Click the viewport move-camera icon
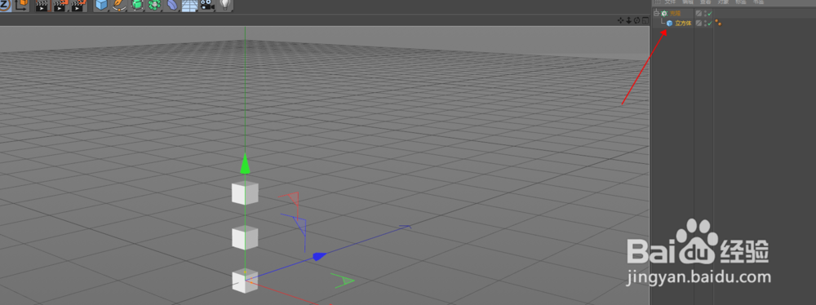Viewport: 816px width, 305px height. pyautogui.click(x=620, y=20)
